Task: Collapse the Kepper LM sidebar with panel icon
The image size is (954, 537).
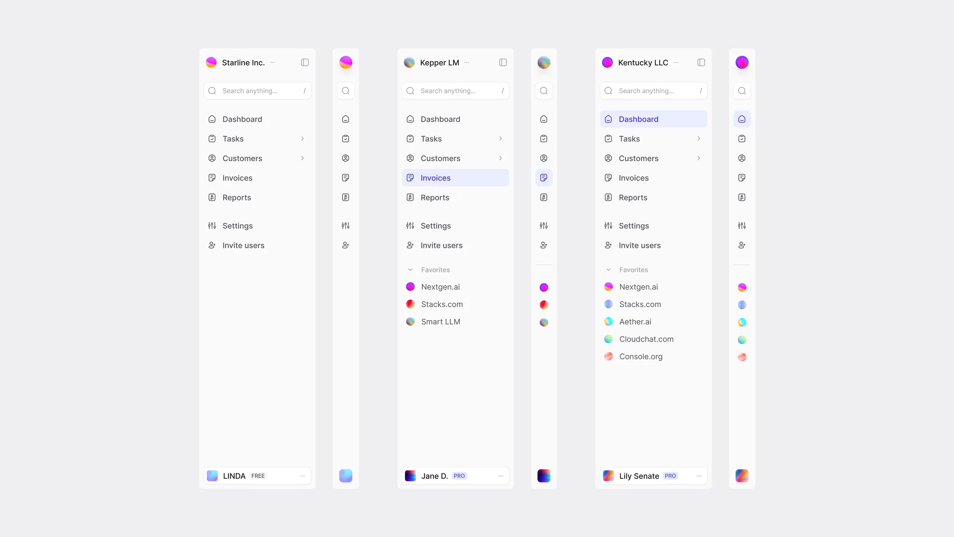Action: [x=503, y=62]
